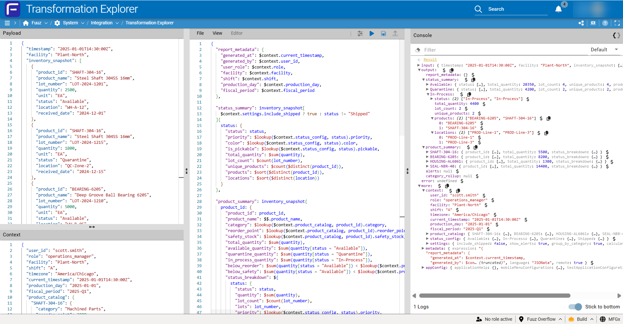
Task: Copy the products array value
Action: pos(548,118)
